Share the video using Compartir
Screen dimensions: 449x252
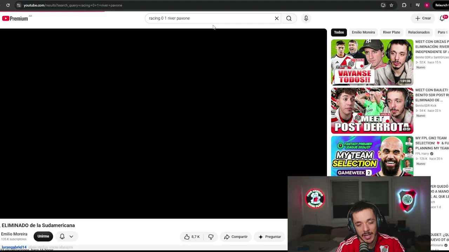click(236, 237)
